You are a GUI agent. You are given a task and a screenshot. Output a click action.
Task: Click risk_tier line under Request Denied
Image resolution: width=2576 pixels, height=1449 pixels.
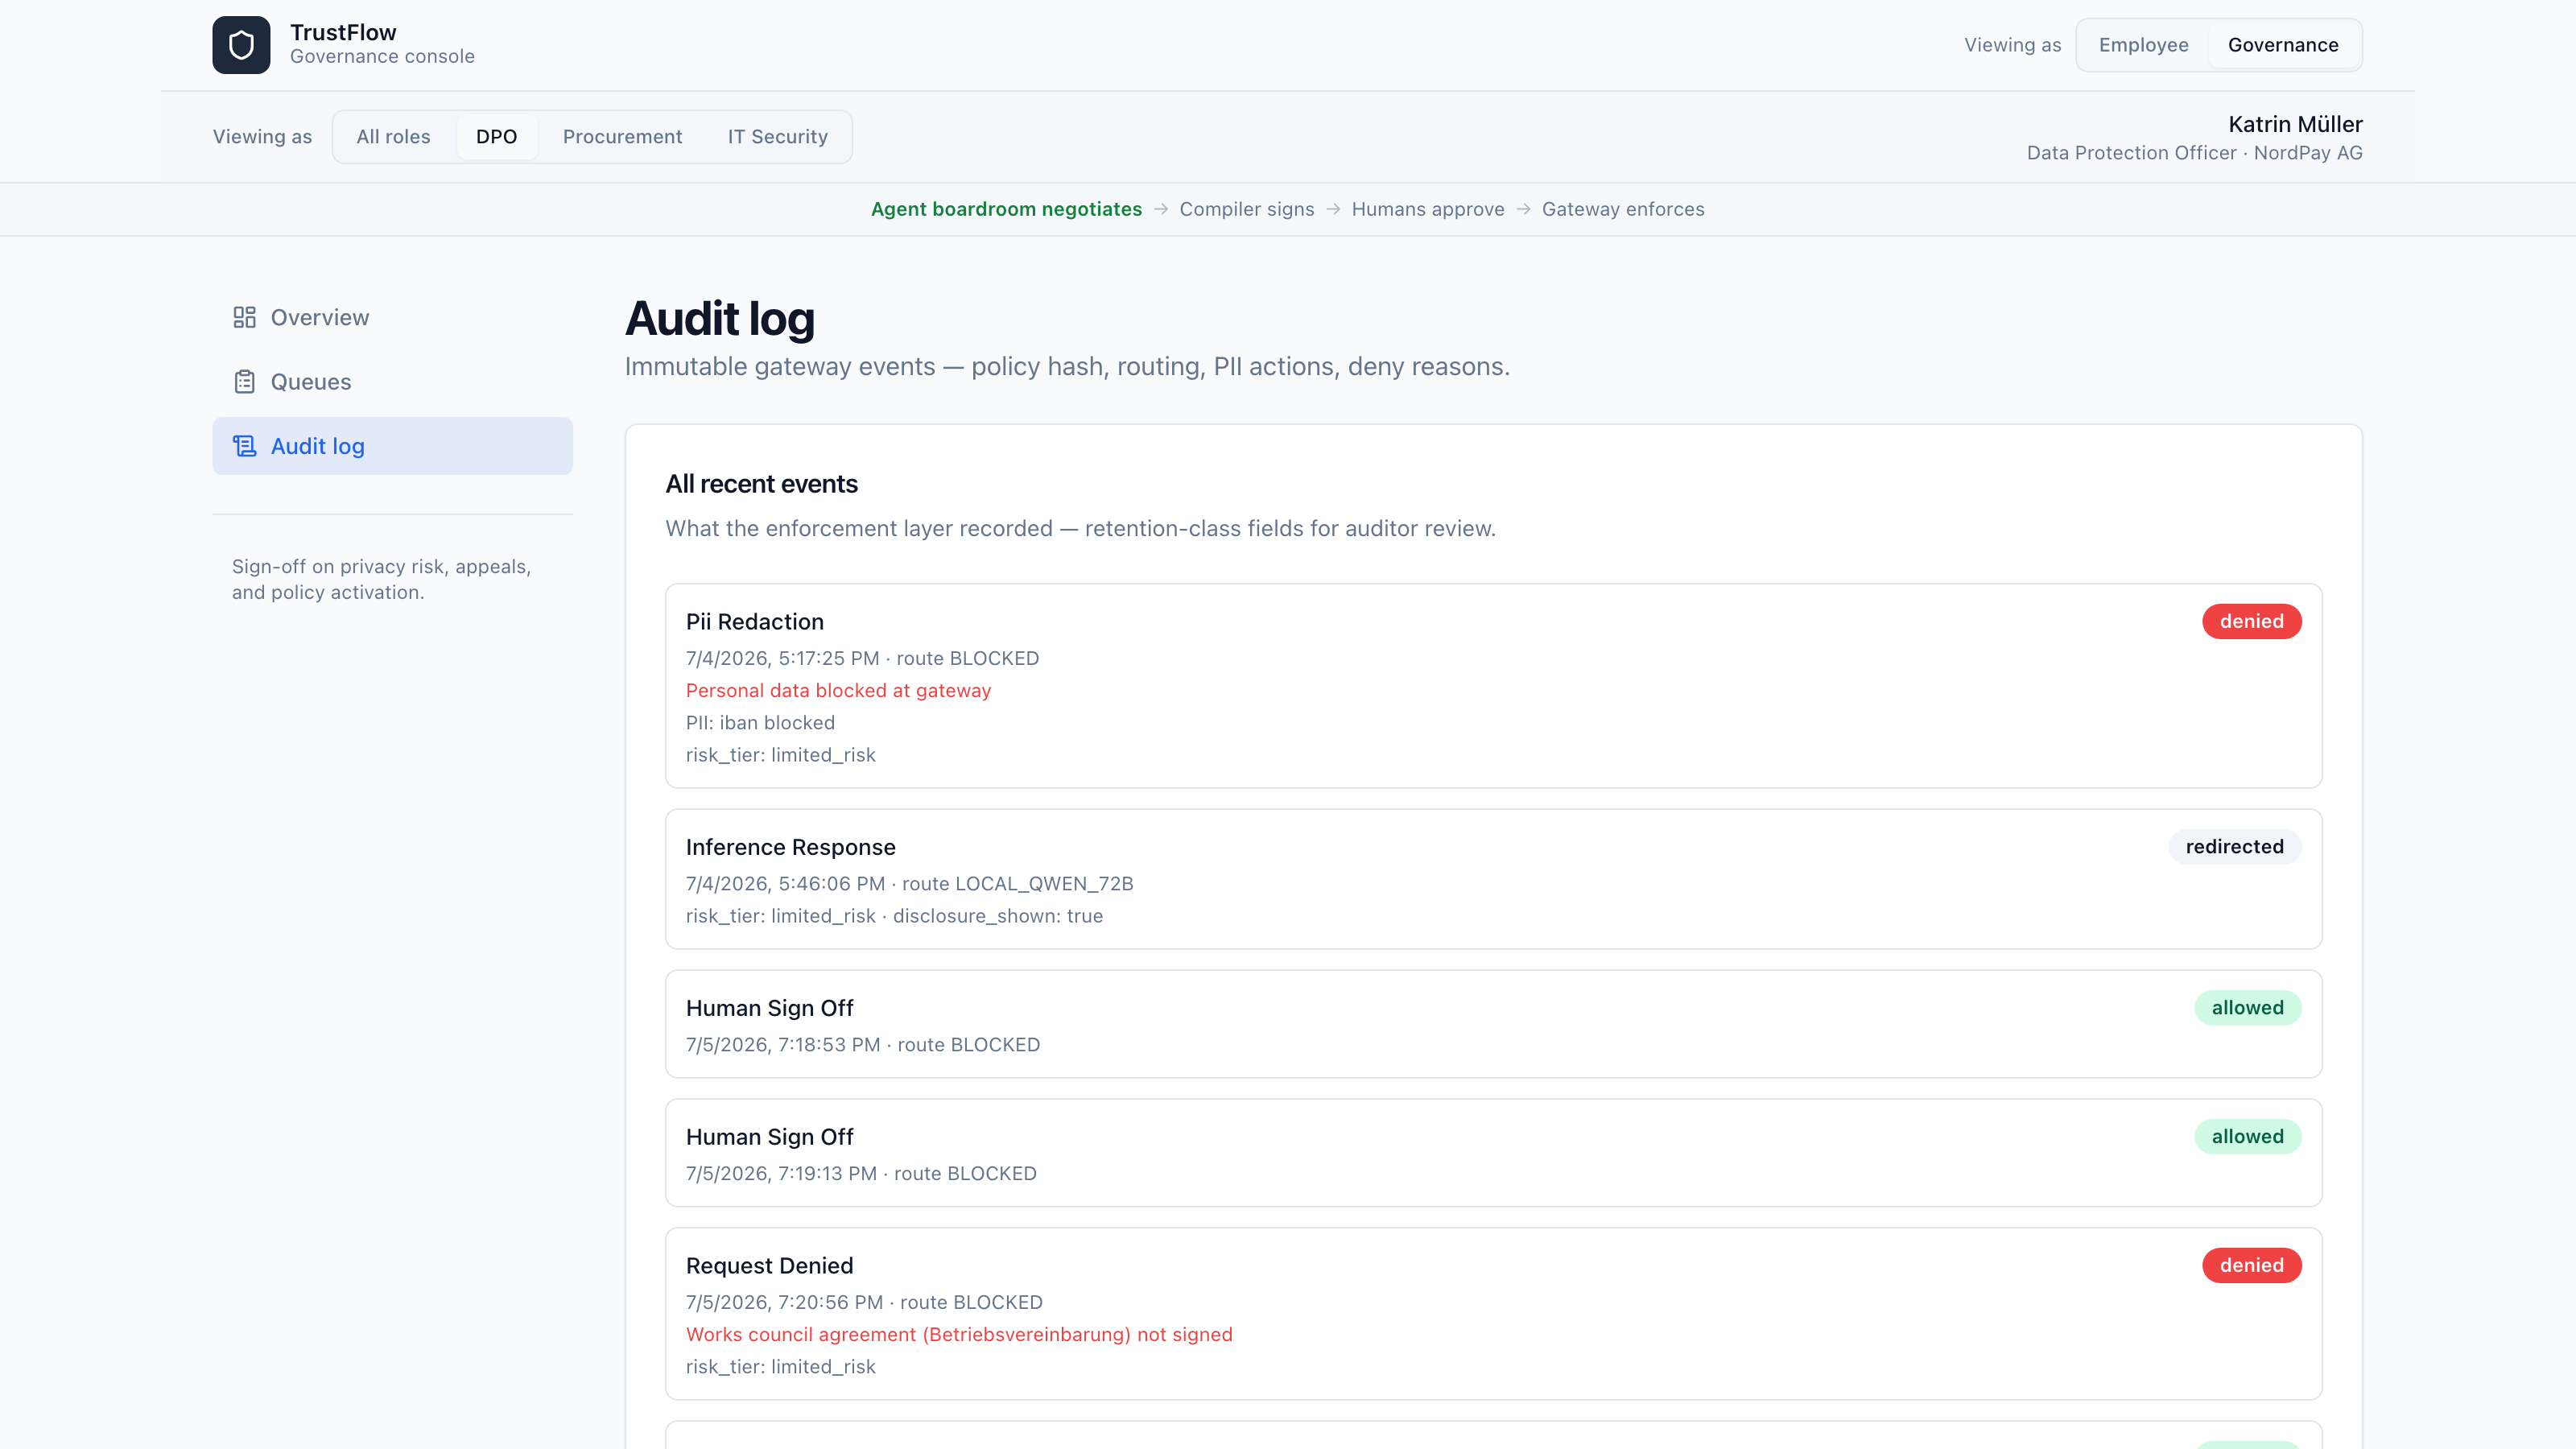pos(780,1367)
